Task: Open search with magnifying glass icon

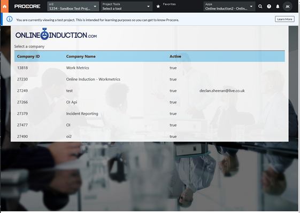Action: (260, 6)
